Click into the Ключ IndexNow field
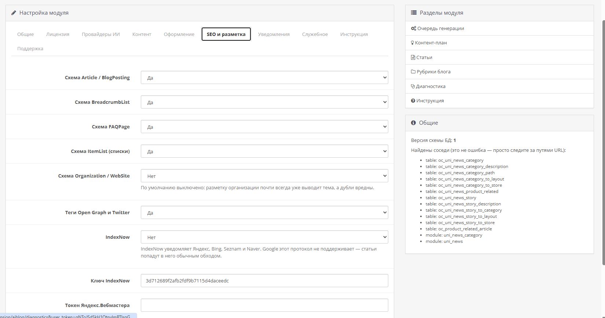The height and width of the screenshot is (318, 605). click(264, 281)
